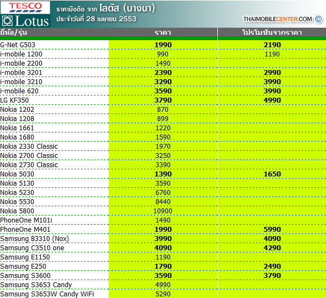The height and width of the screenshot is (298, 326).
Task: Click promotion price 2190 for G-Net G503
Action: point(272,45)
